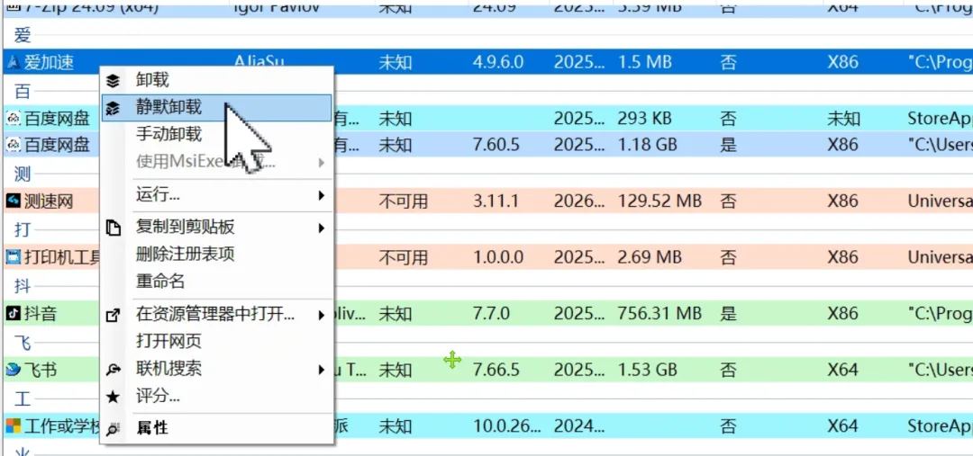Select the 测速网 program name
This screenshot has width=973, height=456.
point(49,201)
